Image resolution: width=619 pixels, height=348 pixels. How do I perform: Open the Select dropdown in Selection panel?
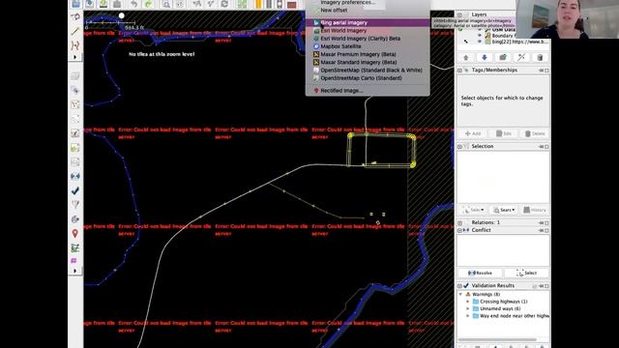coord(473,210)
